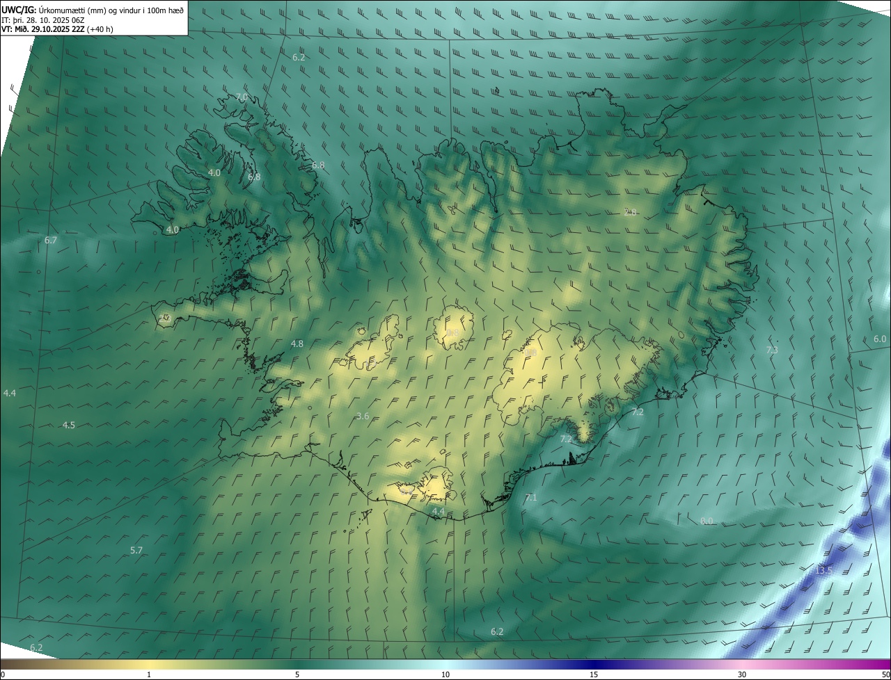Click the 2.8 value label on the map

coord(630,212)
